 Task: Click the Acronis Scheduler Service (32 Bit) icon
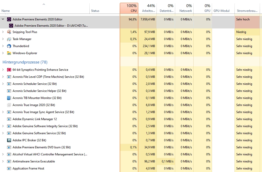(x=9, y=84)
